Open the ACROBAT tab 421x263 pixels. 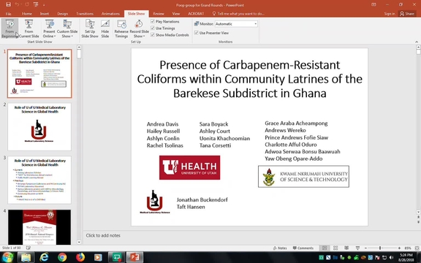point(196,14)
